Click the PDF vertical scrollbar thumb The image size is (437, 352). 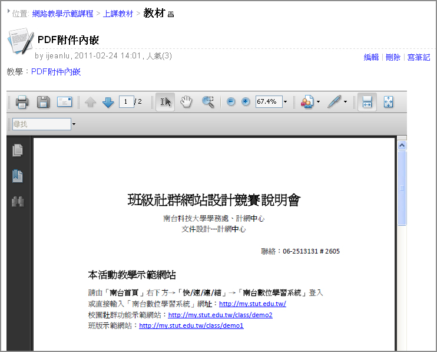pyautogui.click(x=402, y=187)
